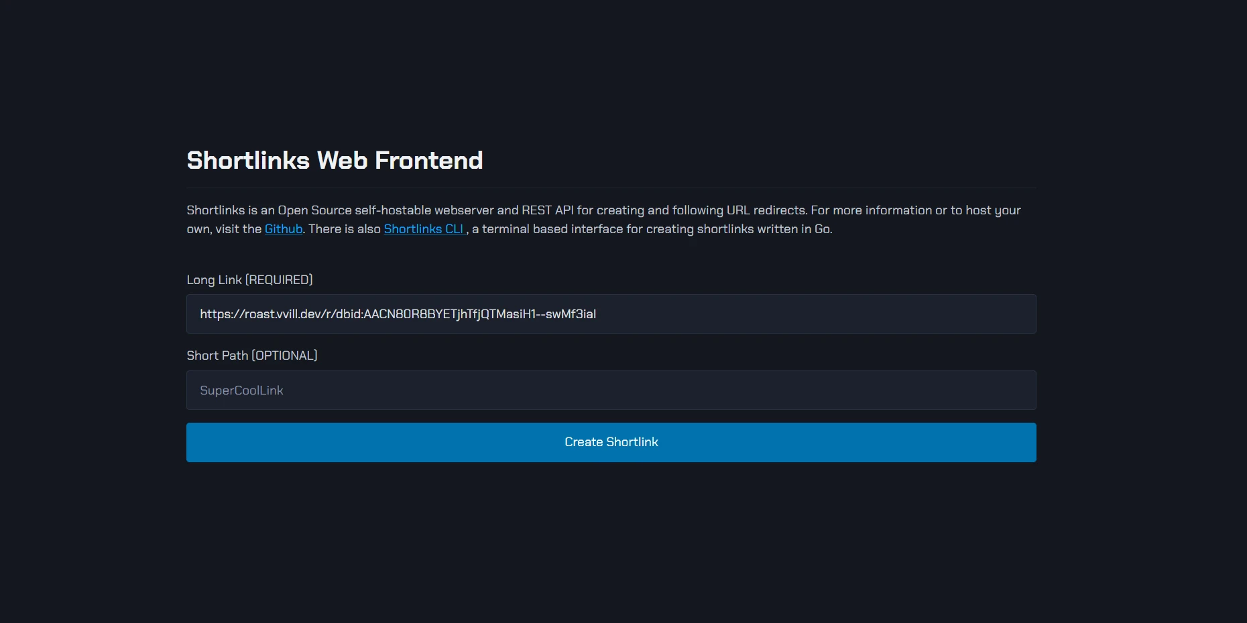This screenshot has width=1247, height=623.
Task: Click the phrase terminal based interface
Action: point(552,229)
